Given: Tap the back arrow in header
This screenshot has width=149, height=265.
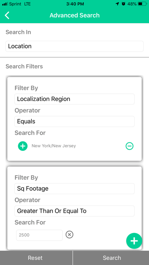Looking at the screenshot, I should (7, 15).
